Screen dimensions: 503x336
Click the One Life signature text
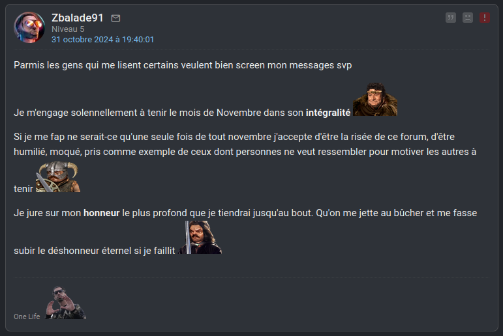27,316
